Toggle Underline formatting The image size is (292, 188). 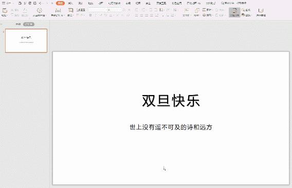point(101,15)
